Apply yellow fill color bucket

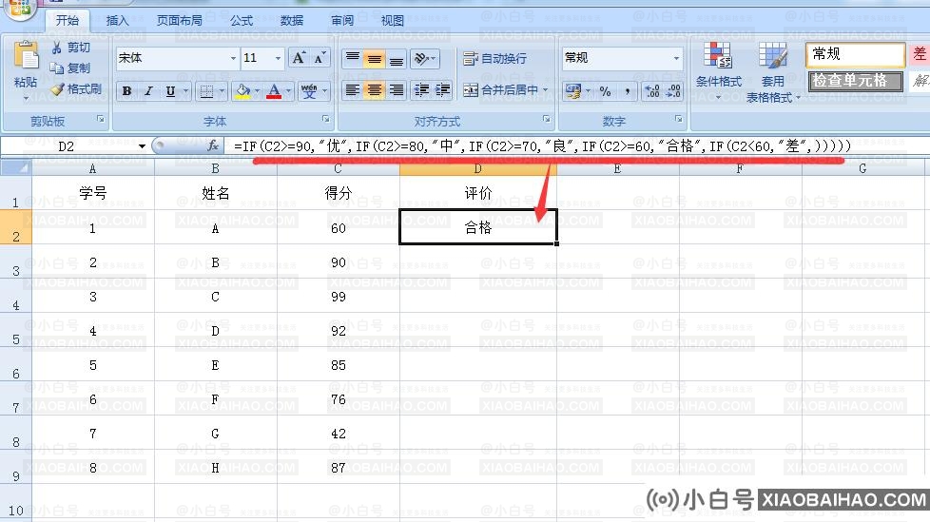(242, 90)
